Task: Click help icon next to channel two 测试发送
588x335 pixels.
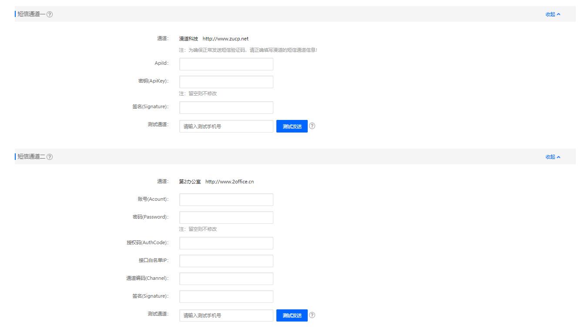Action: (312, 315)
